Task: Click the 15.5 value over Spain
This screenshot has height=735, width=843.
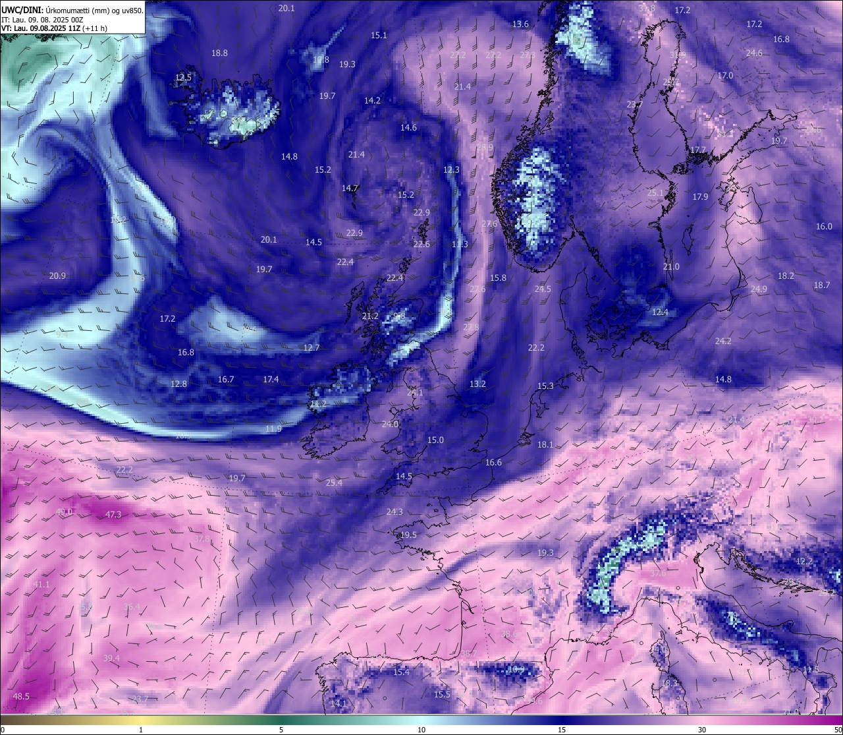Action: [442, 694]
